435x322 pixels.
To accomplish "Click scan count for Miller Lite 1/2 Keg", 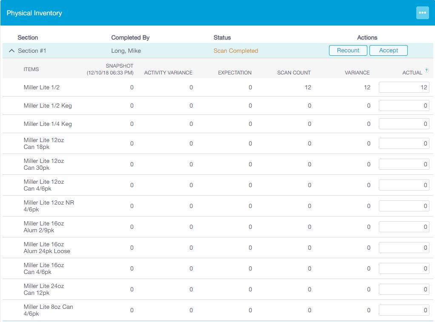I will pos(309,105).
